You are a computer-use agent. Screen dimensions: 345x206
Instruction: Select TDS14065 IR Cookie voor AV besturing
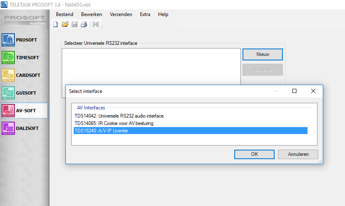click(x=114, y=123)
